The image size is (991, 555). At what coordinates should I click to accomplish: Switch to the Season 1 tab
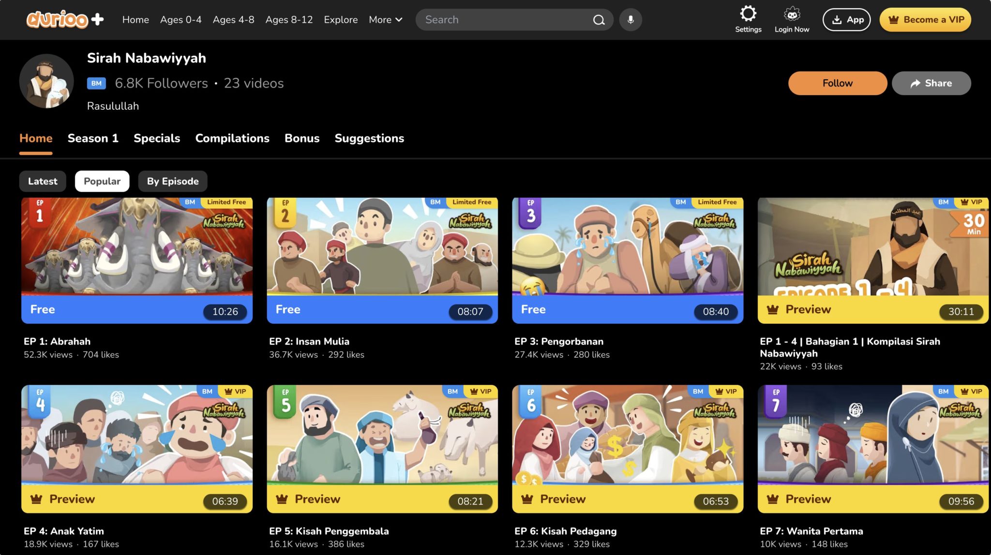click(93, 138)
